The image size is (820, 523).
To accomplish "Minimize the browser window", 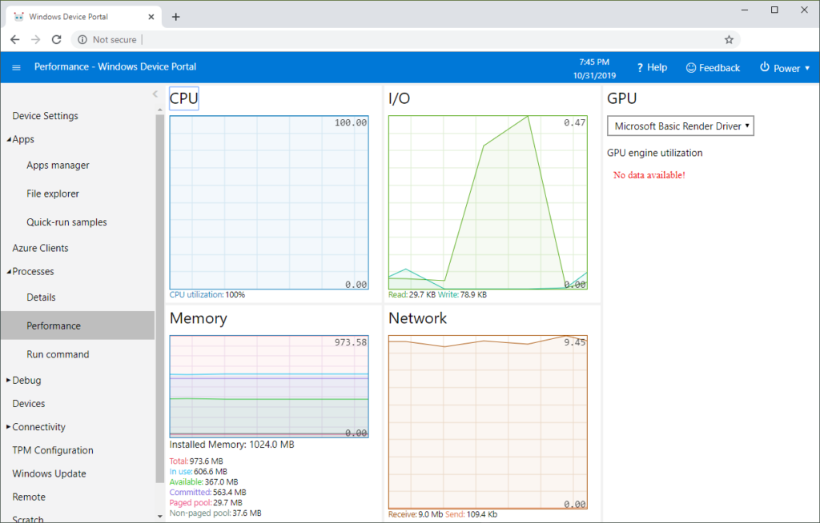I will pos(745,10).
